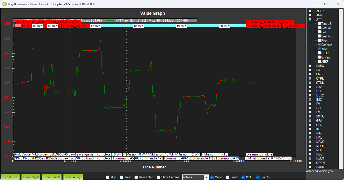
Task: Click the Load A Log button
Action: 73,177
